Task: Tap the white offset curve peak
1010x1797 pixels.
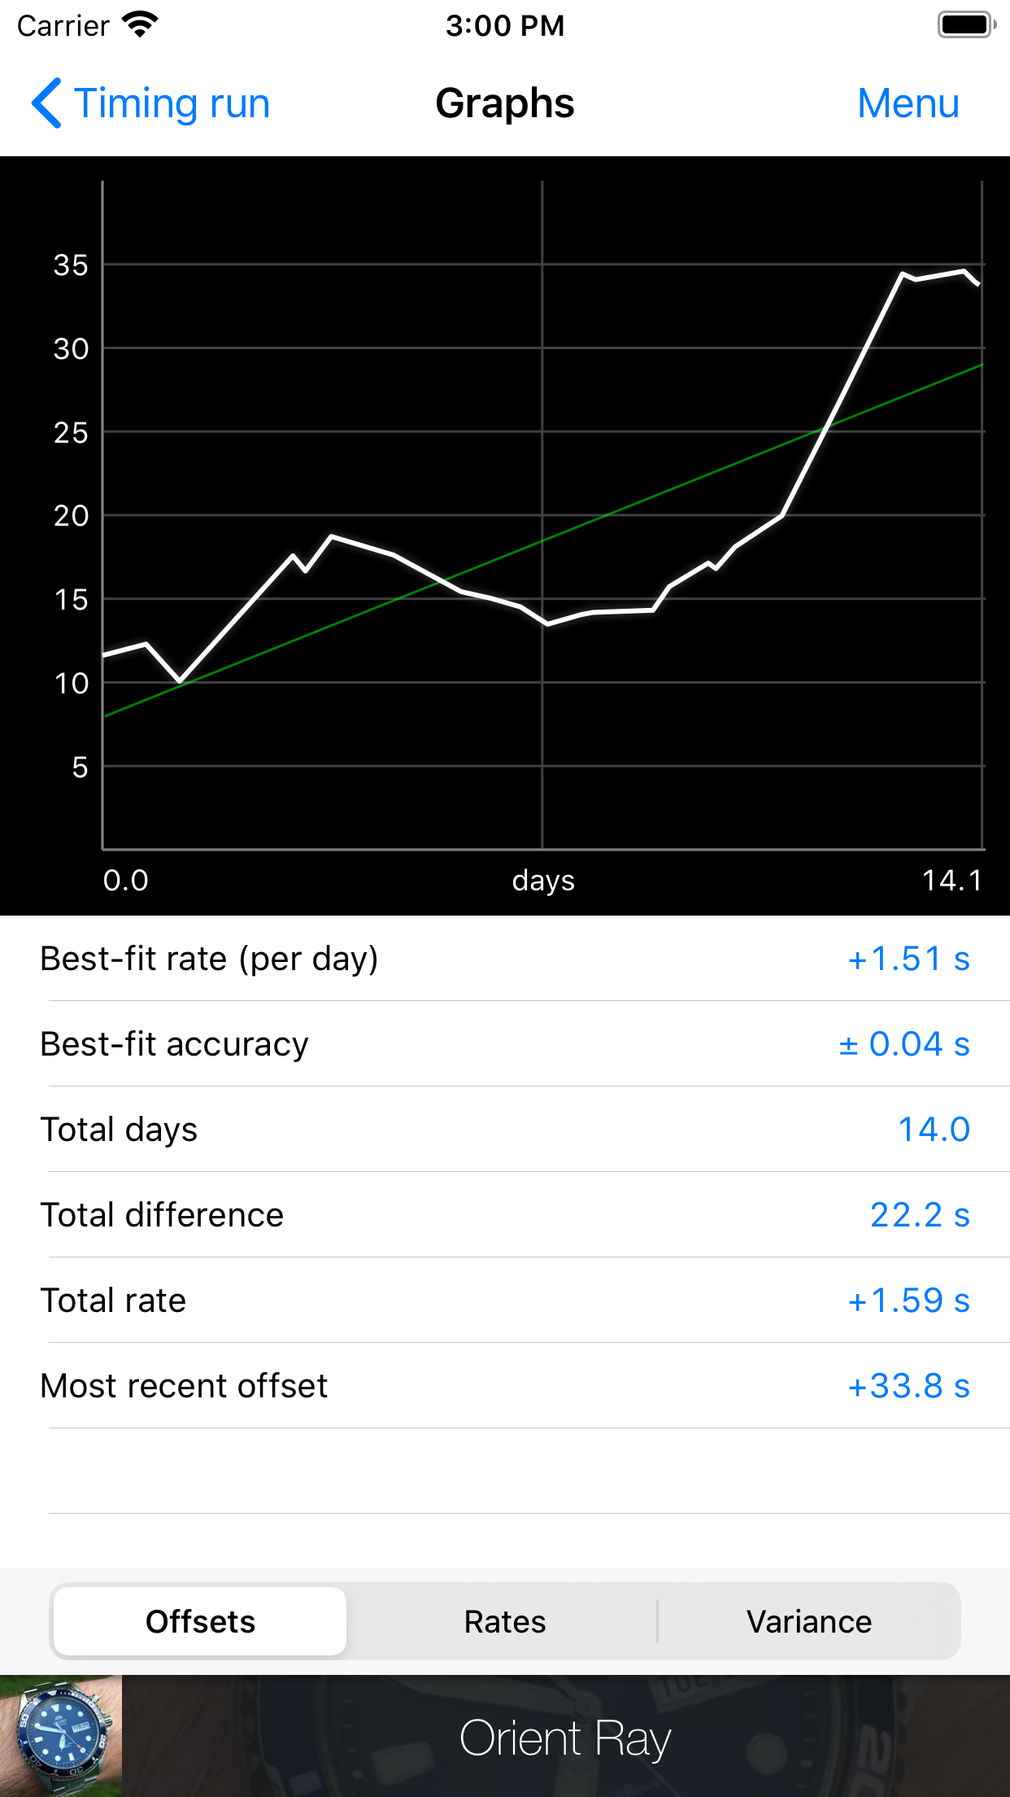Action: coord(964,271)
